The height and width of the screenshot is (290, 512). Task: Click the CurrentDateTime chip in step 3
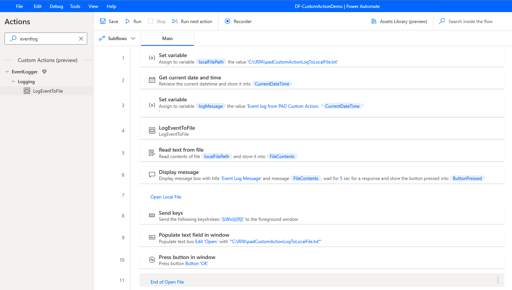pyautogui.click(x=342, y=106)
